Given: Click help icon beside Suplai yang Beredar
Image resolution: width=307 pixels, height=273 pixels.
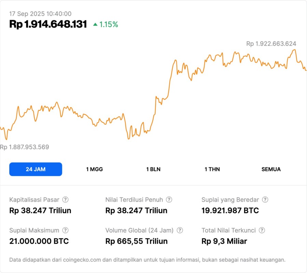Looking at the screenshot, I should pos(265,200).
